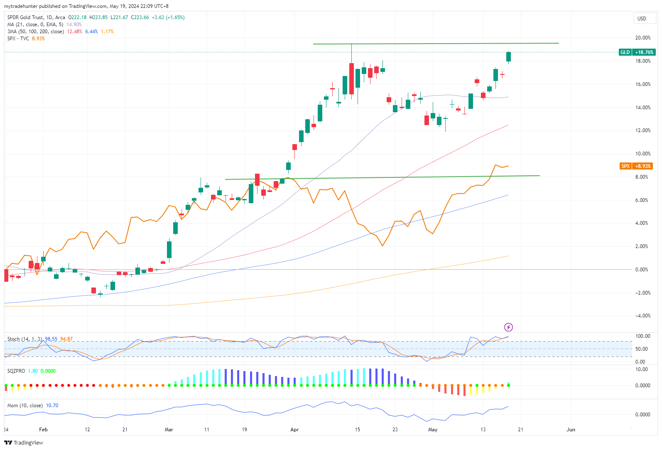Click the −4.00% label on price scale
Image resolution: width=662 pixels, height=450 pixels.
643,316
